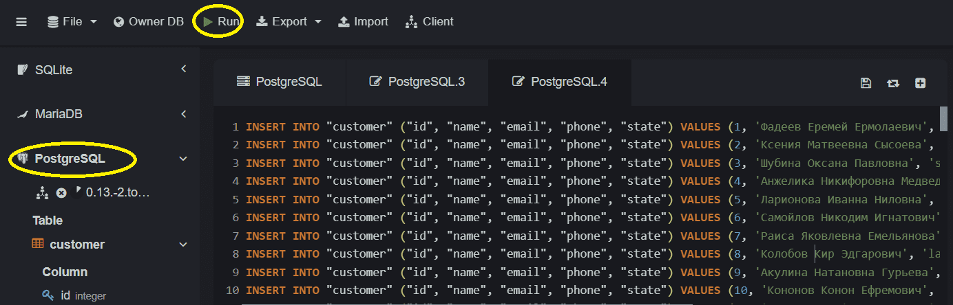Click the Export download icon
The image size is (953, 305).
point(262,22)
